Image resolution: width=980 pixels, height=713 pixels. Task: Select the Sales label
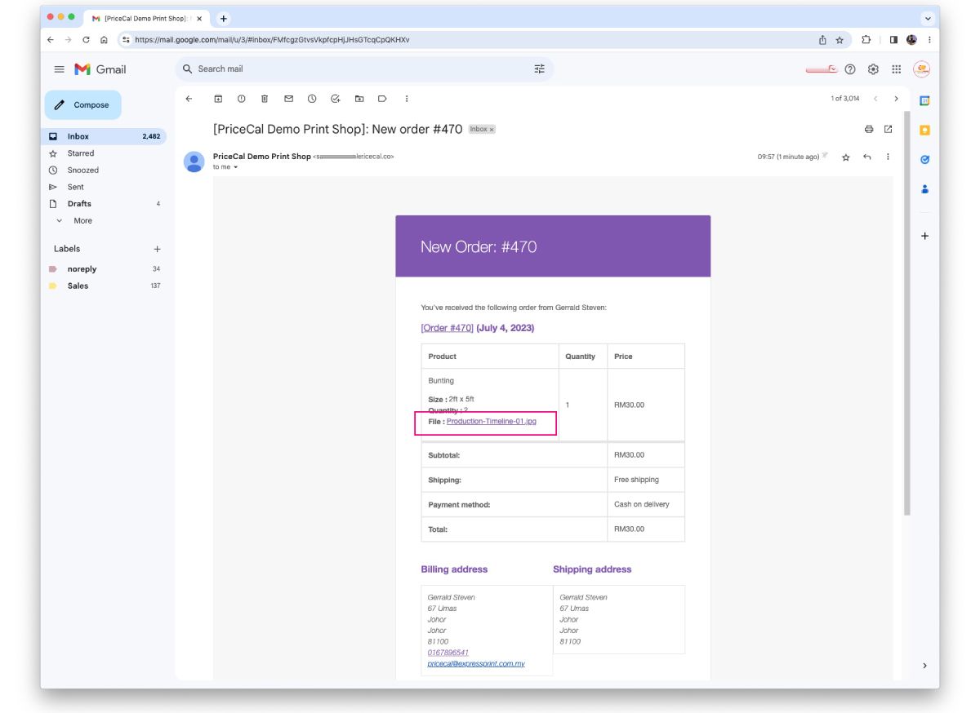(x=78, y=286)
